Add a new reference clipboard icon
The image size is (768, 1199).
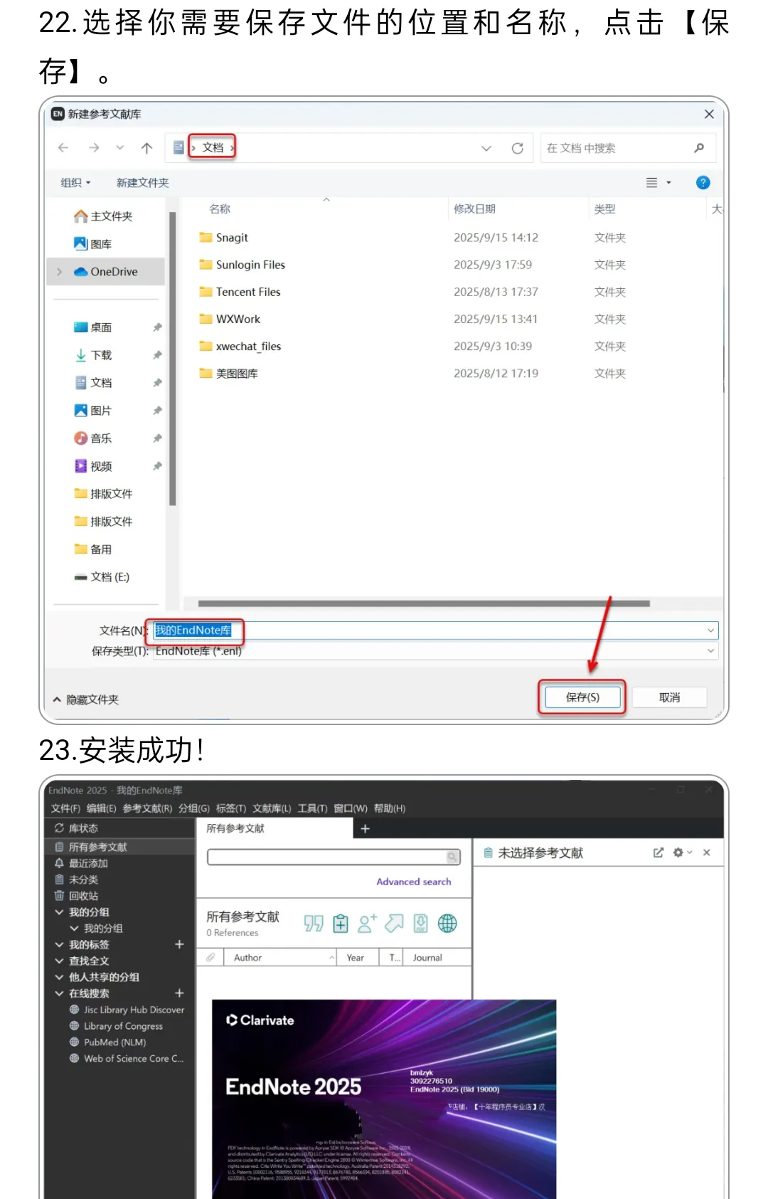pyautogui.click(x=341, y=924)
